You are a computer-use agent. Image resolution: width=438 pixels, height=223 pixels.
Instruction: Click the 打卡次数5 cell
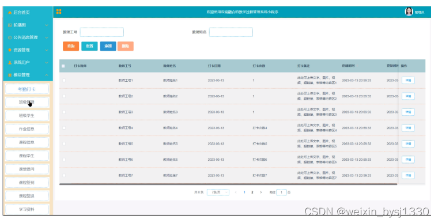tap(259, 144)
